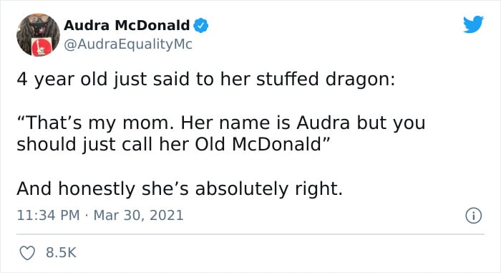Screen dimensions: 501x273
Task: Open Audra McDonald's profile picture
Action: 38,35
